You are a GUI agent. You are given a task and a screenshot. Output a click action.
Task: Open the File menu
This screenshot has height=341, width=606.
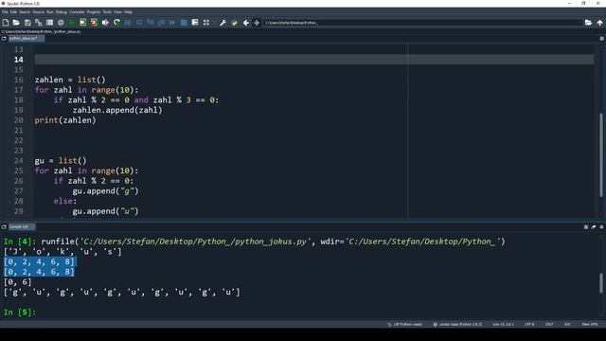click(5, 12)
